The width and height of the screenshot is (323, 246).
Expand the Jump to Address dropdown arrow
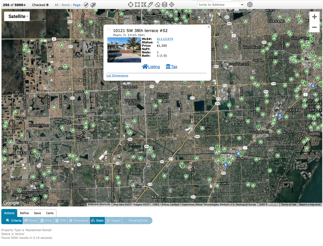(x=242, y=5)
